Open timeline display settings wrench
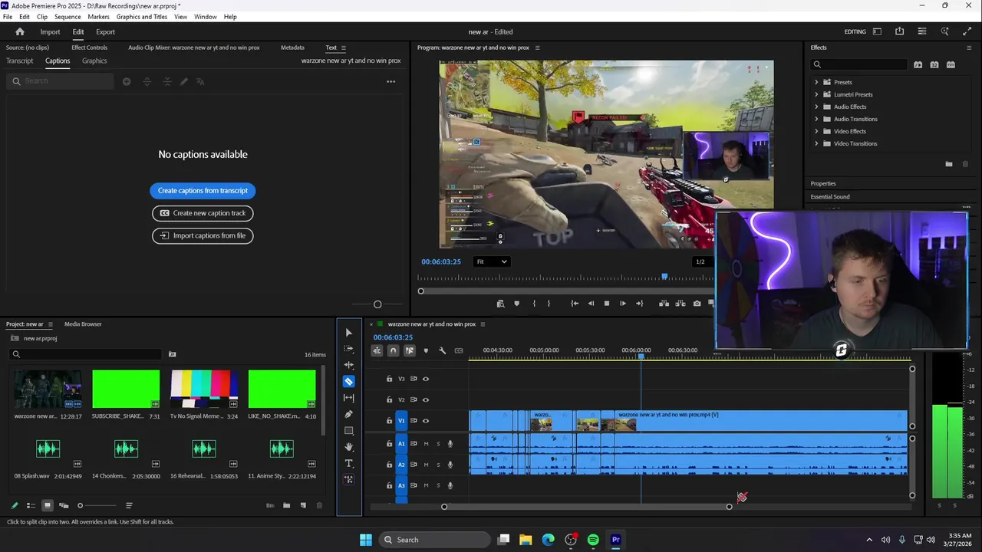 pyautogui.click(x=442, y=350)
